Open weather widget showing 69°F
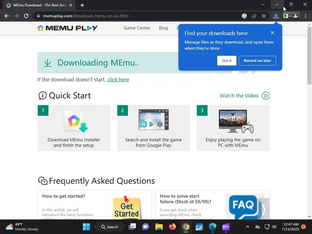This screenshot has width=312, height=234. (x=22, y=227)
